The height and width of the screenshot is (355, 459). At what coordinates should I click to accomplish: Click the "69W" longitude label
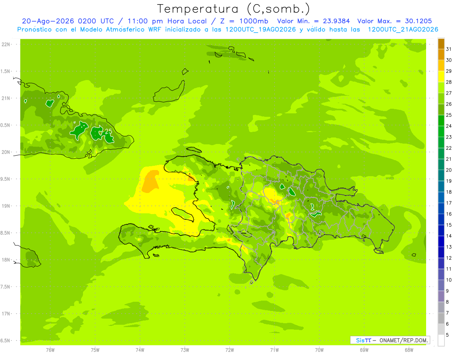(364, 350)
